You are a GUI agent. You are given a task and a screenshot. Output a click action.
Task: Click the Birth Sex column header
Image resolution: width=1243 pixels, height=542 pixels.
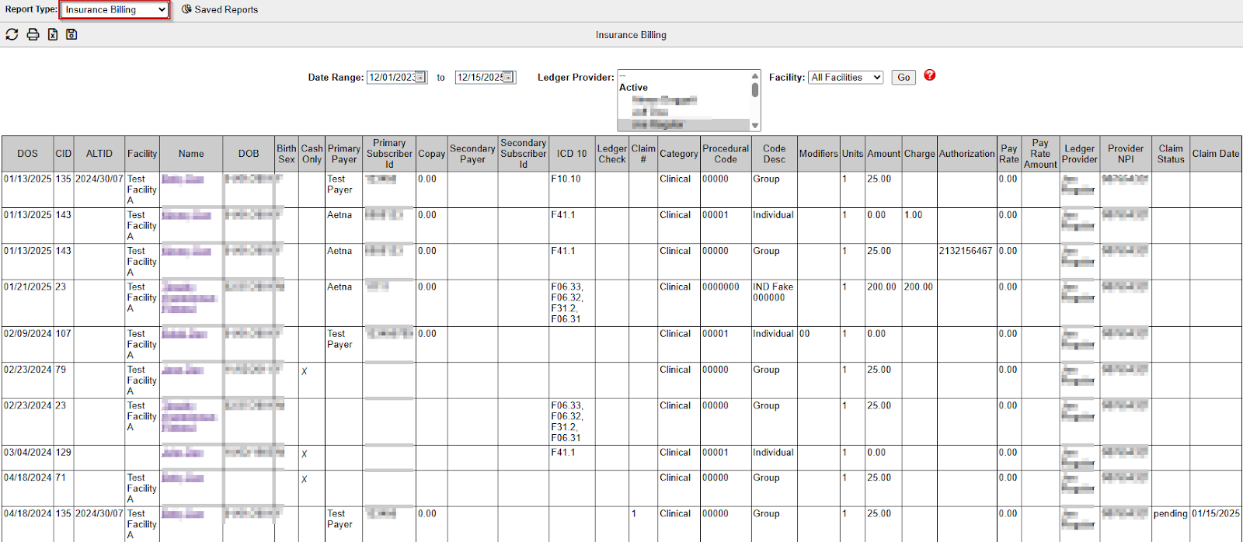tap(287, 154)
